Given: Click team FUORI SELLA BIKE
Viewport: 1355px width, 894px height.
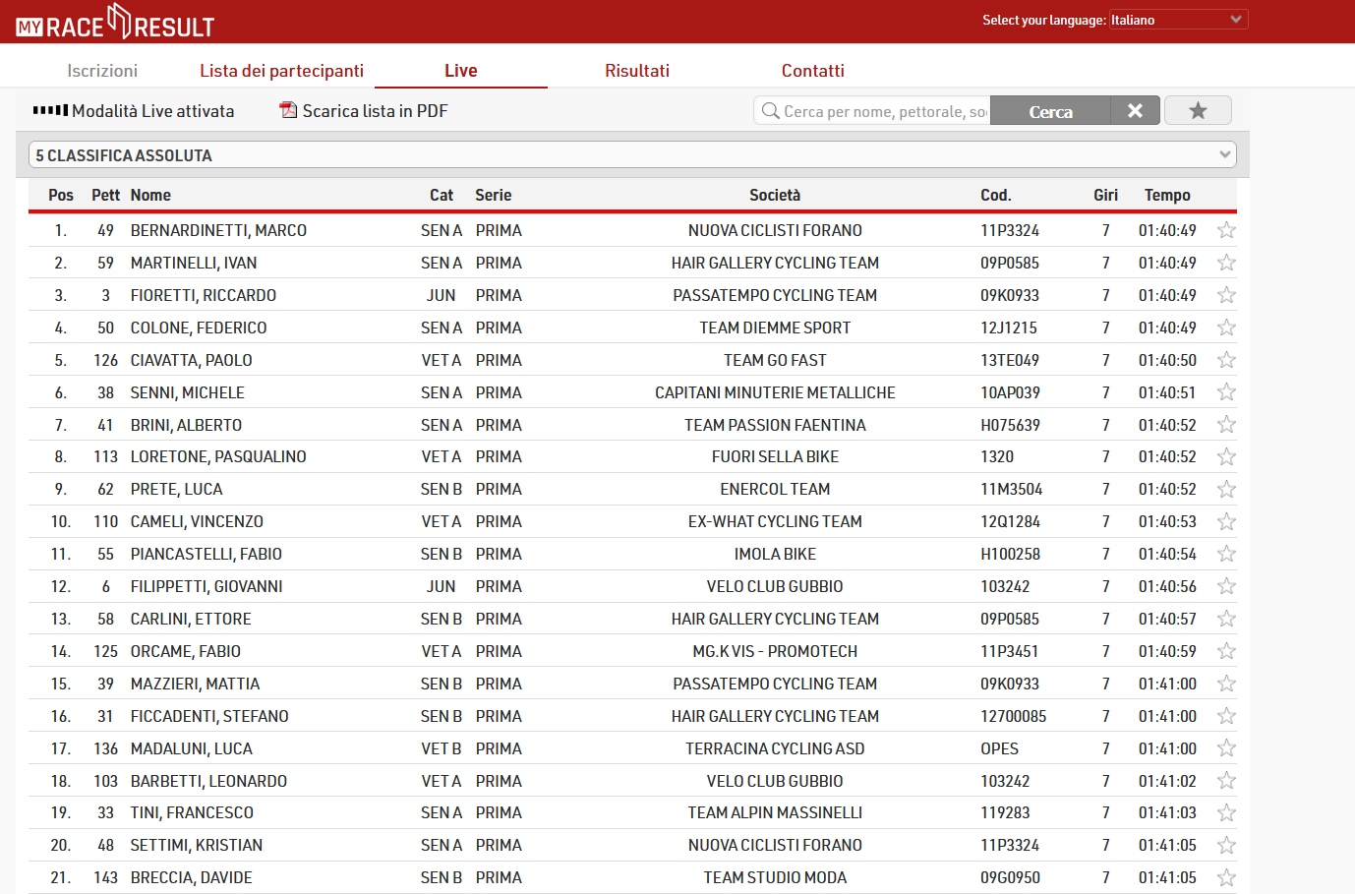Looking at the screenshot, I should [775, 456].
